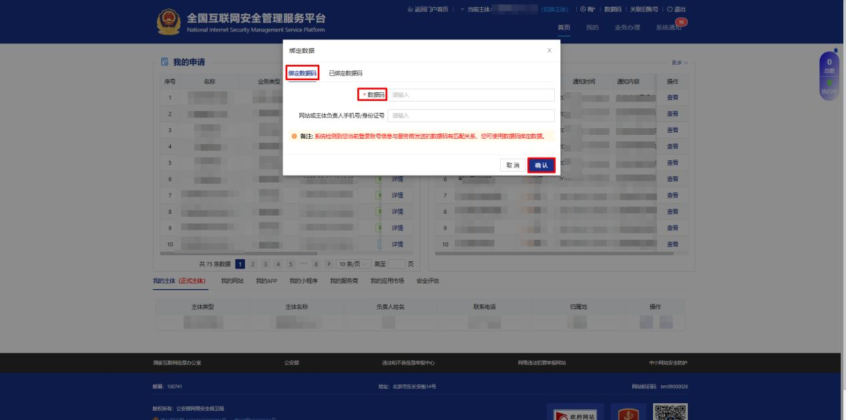Screen dimensions: 846x420
Task: Open the 中小网站安全防护 footer link
Action: click(x=668, y=363)
